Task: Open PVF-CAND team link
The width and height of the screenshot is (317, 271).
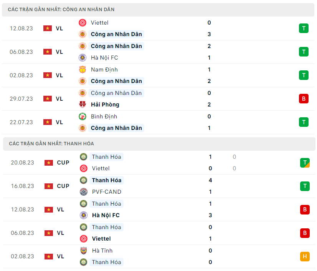Action: click(106, 192)
